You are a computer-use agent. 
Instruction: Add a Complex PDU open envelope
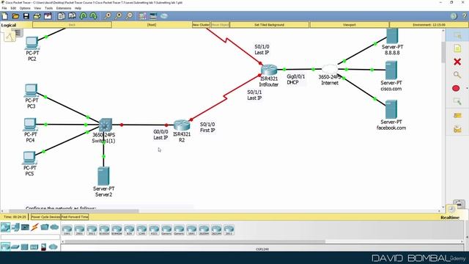(457, 129)
